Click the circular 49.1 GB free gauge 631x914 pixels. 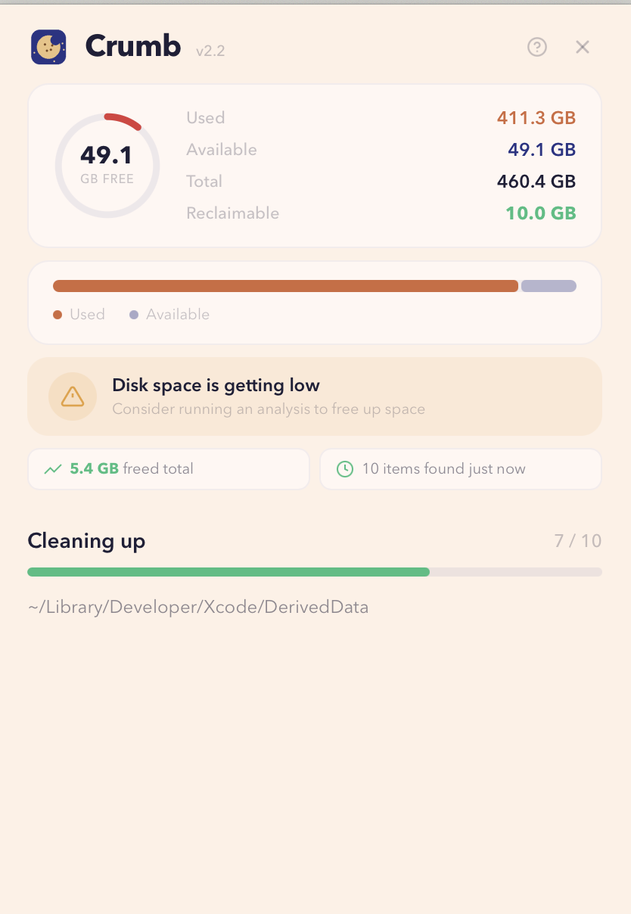[107, 165]
